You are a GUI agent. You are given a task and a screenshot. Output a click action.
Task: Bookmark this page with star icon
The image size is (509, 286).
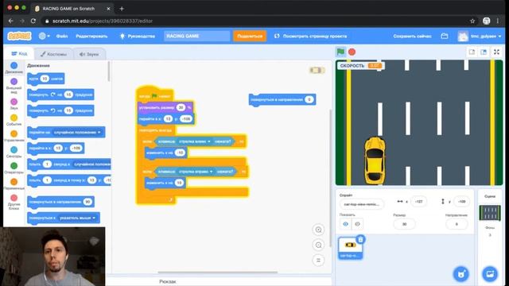(472, 21)
